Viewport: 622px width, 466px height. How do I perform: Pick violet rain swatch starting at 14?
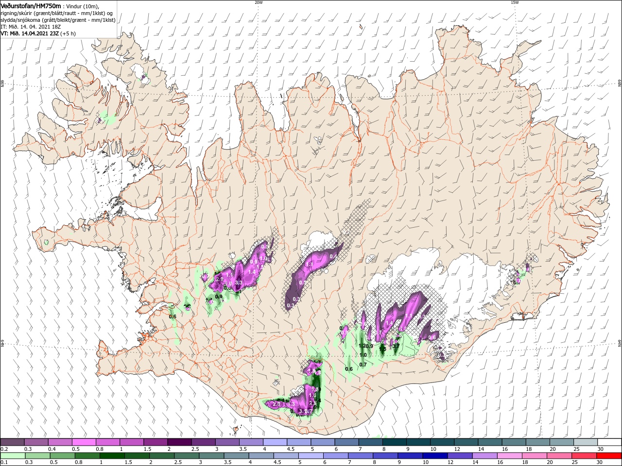coord(484,456)
